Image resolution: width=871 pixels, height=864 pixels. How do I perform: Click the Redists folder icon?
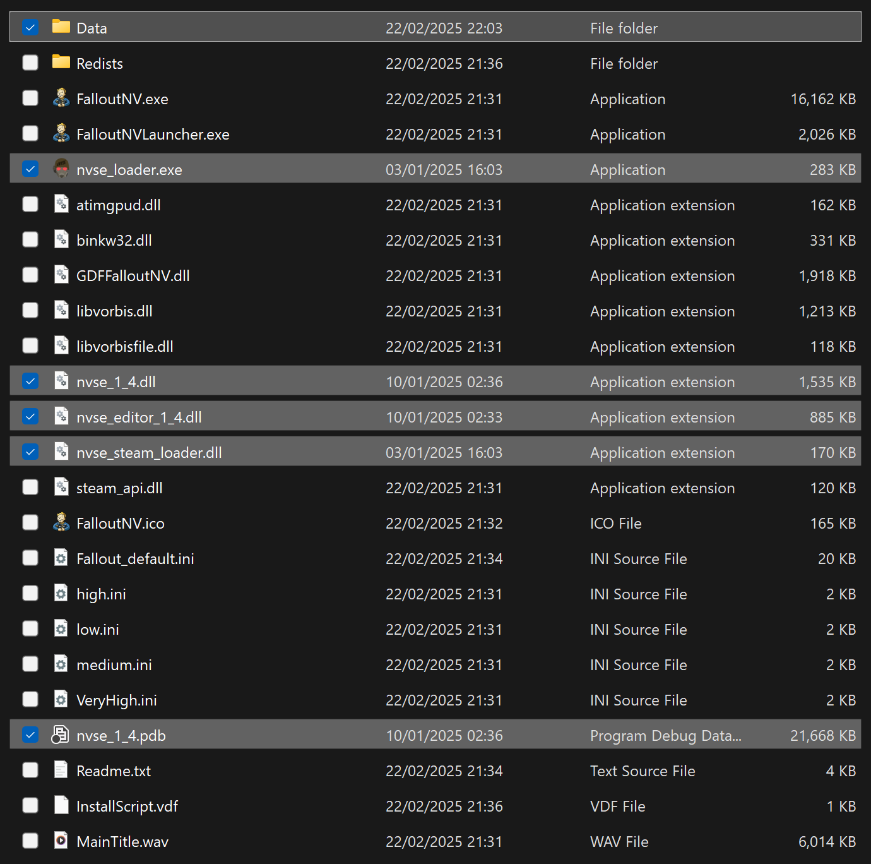[x=61, y=62]
